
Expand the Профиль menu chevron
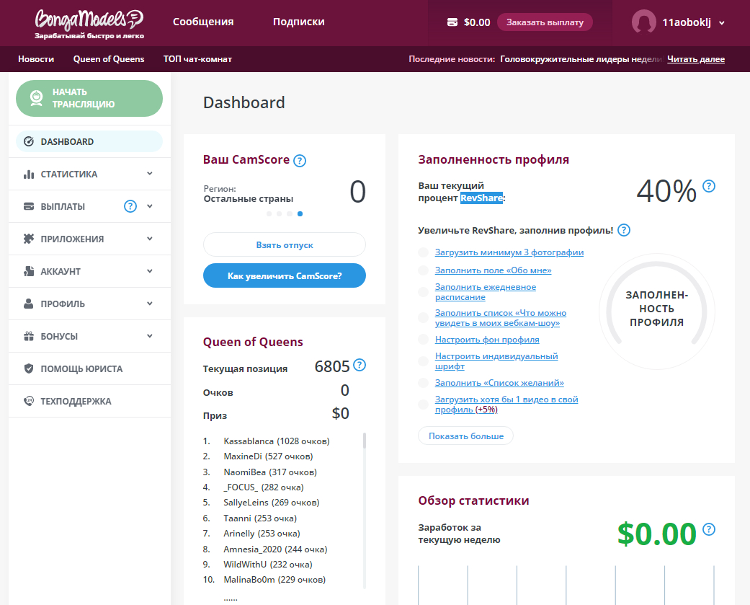(150, 304)
